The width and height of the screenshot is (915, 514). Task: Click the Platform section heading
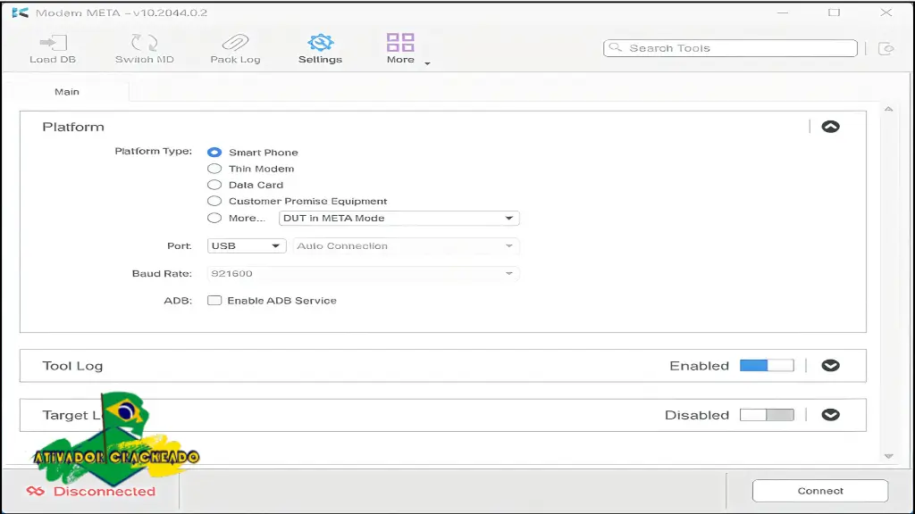[73, 127]
